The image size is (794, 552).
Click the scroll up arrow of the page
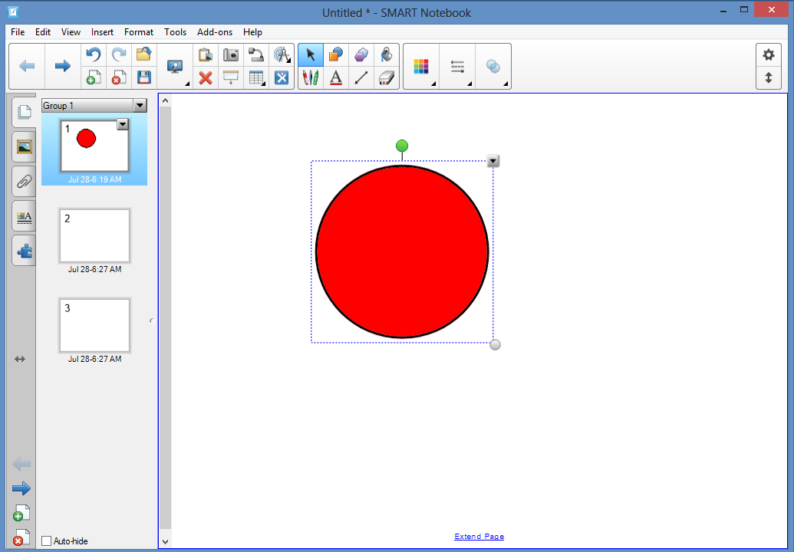click(165, 100)
